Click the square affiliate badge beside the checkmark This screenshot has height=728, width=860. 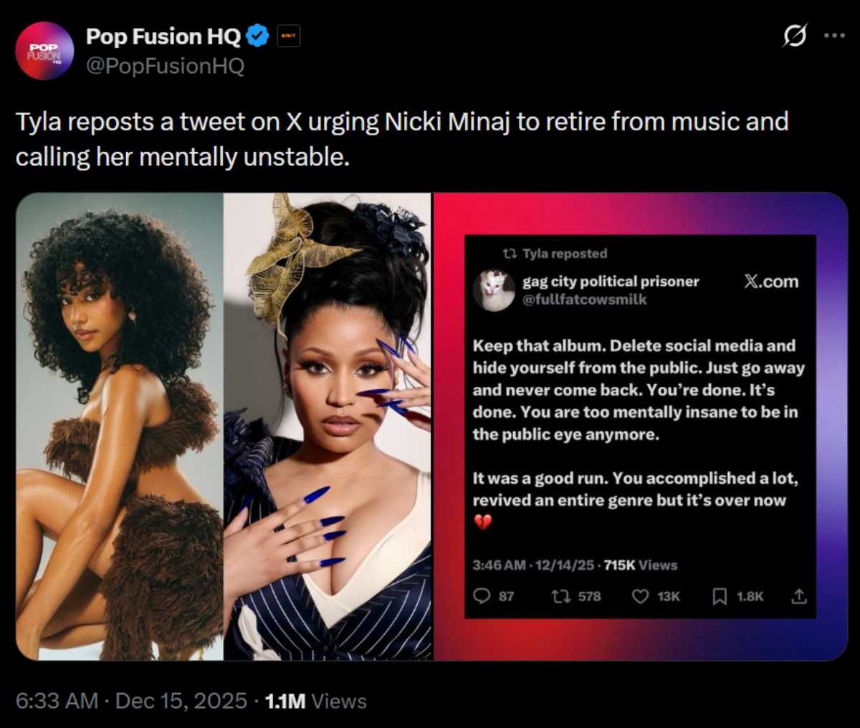287,35
